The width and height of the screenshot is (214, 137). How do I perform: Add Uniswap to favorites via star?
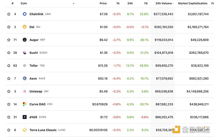(x=9, y=91)
